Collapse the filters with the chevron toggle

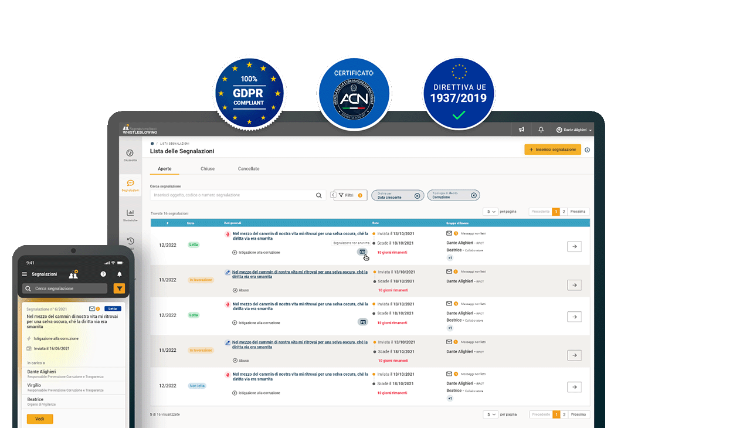(332, 195)
